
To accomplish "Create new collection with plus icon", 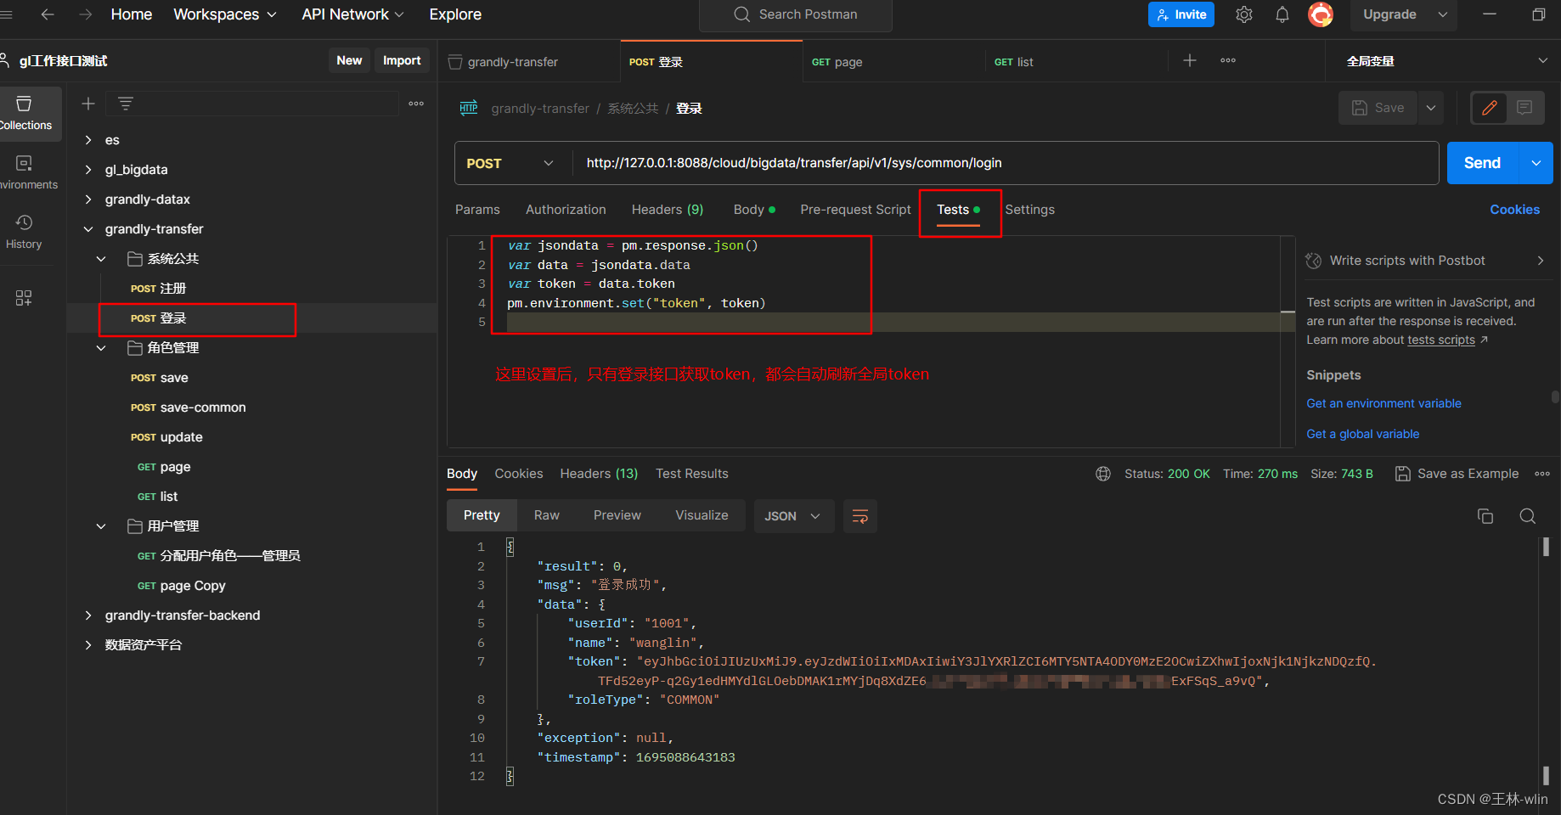I will click(88, 104).
